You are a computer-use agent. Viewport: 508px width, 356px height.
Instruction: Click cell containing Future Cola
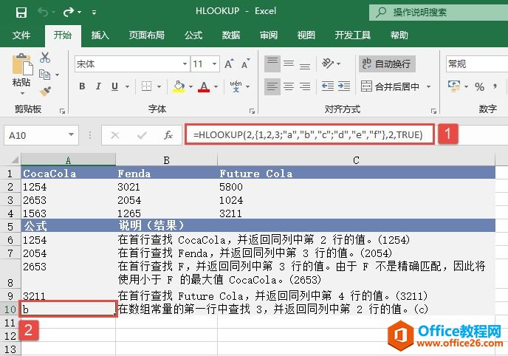357,174
